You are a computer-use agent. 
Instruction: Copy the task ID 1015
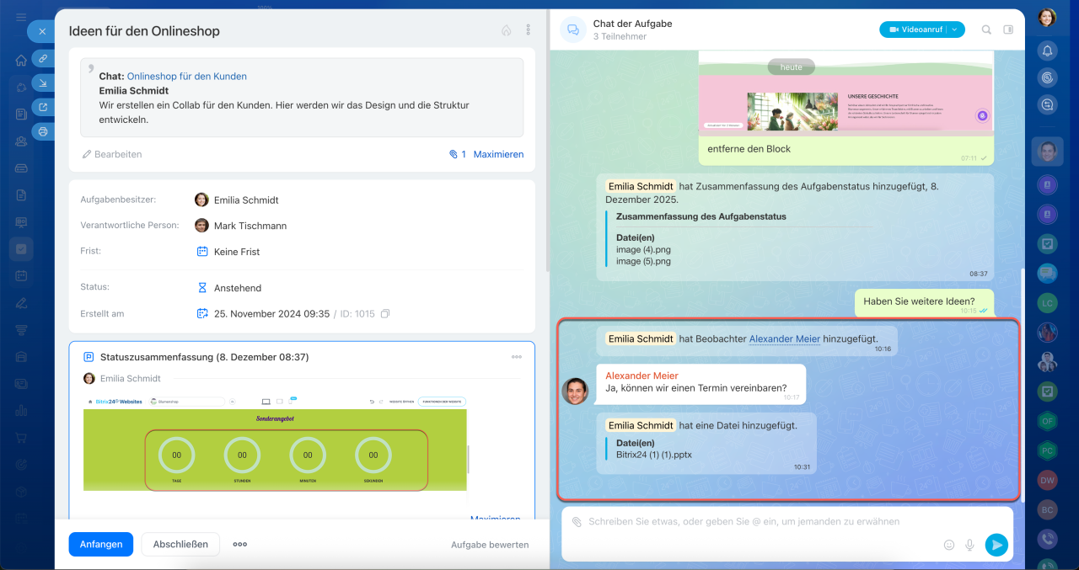(385, 314)
